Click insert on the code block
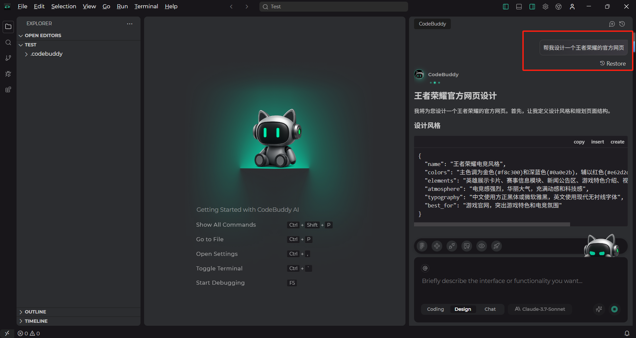Image resolution: width=636 pixels, height=338 pixels. coord(598,142)
